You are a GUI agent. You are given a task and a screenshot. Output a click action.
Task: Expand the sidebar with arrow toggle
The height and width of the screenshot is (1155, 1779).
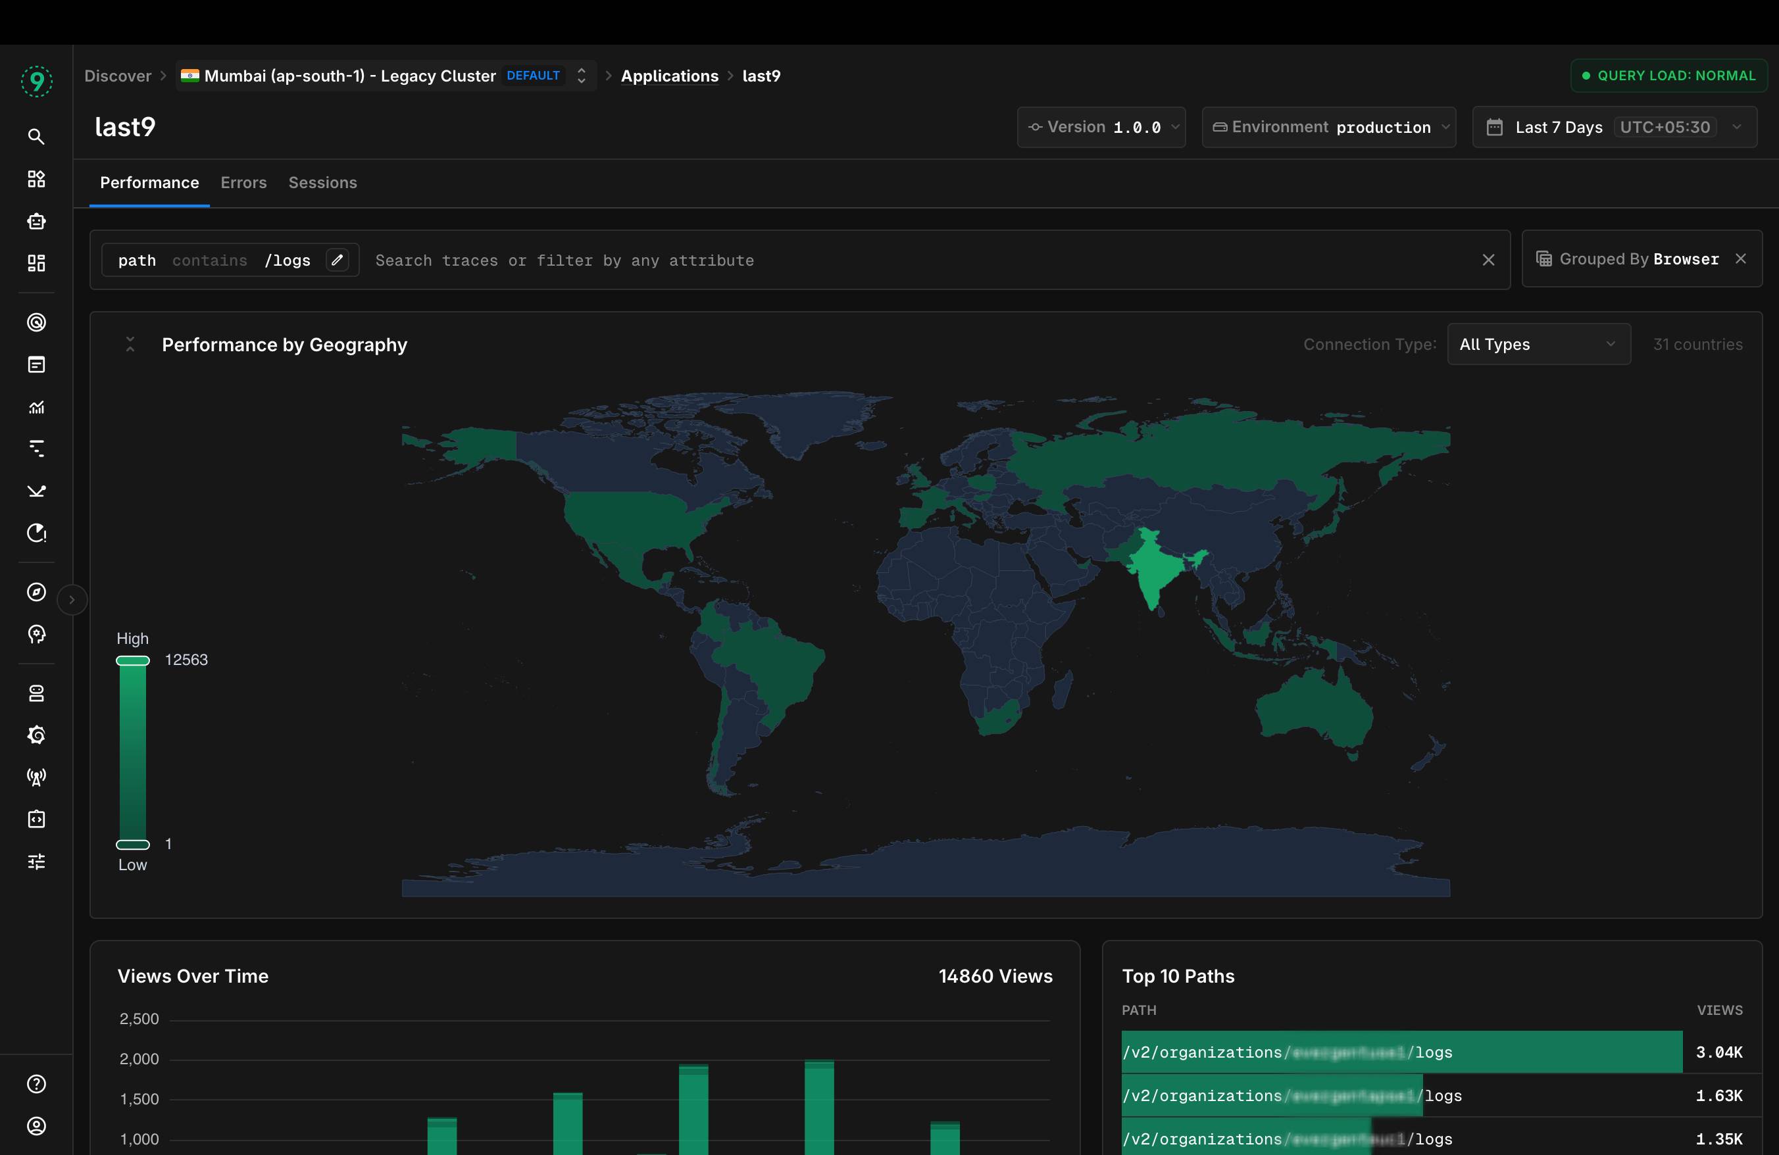72,599
